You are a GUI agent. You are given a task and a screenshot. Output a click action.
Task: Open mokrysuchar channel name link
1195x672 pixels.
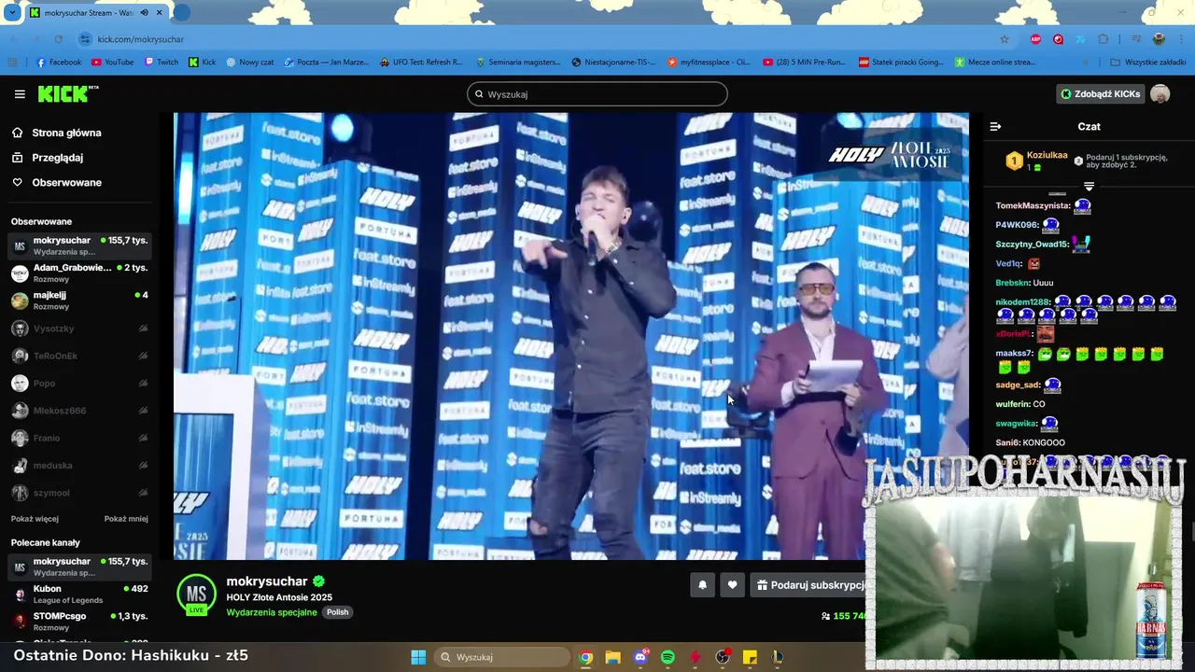[x=267, y=581]
